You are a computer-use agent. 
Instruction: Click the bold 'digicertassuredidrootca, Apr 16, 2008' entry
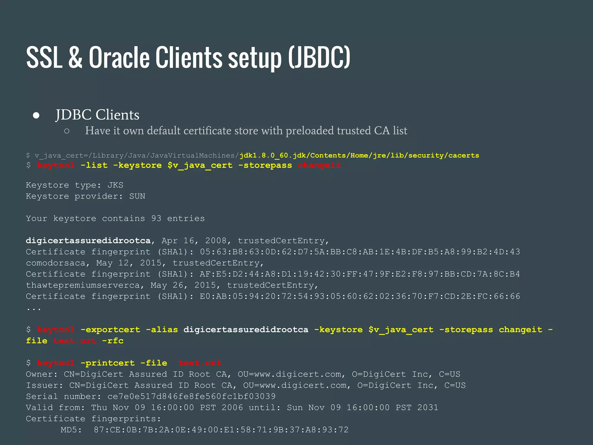click(x=177, y=241)
